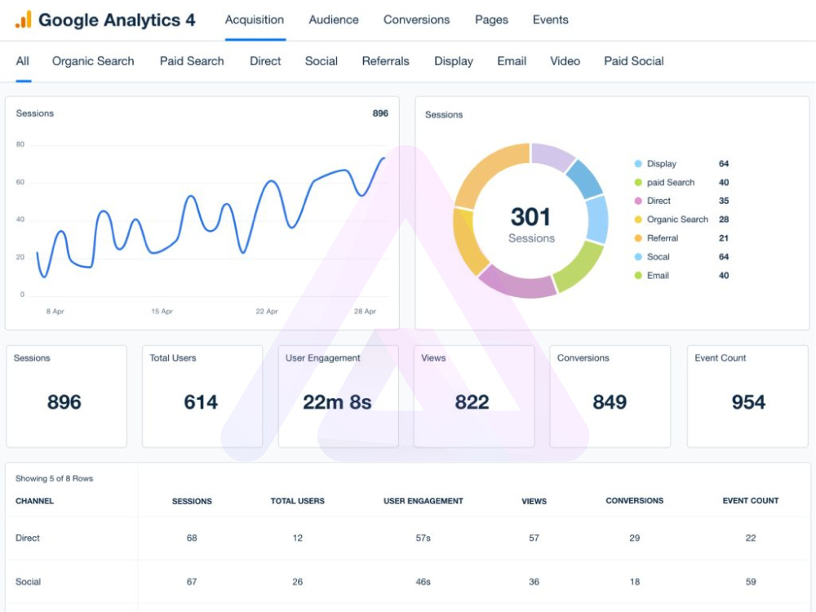Click the 28 Apr axis date label
This screenshot has width=816, height=612.
coord(365,312)
